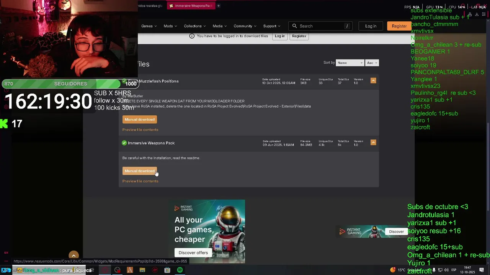Expand the Community menu
490x275 pixels.
coord(245,26)
